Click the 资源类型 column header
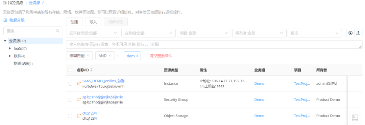Viewport: 365px width, 125px height. click(171, 70)
